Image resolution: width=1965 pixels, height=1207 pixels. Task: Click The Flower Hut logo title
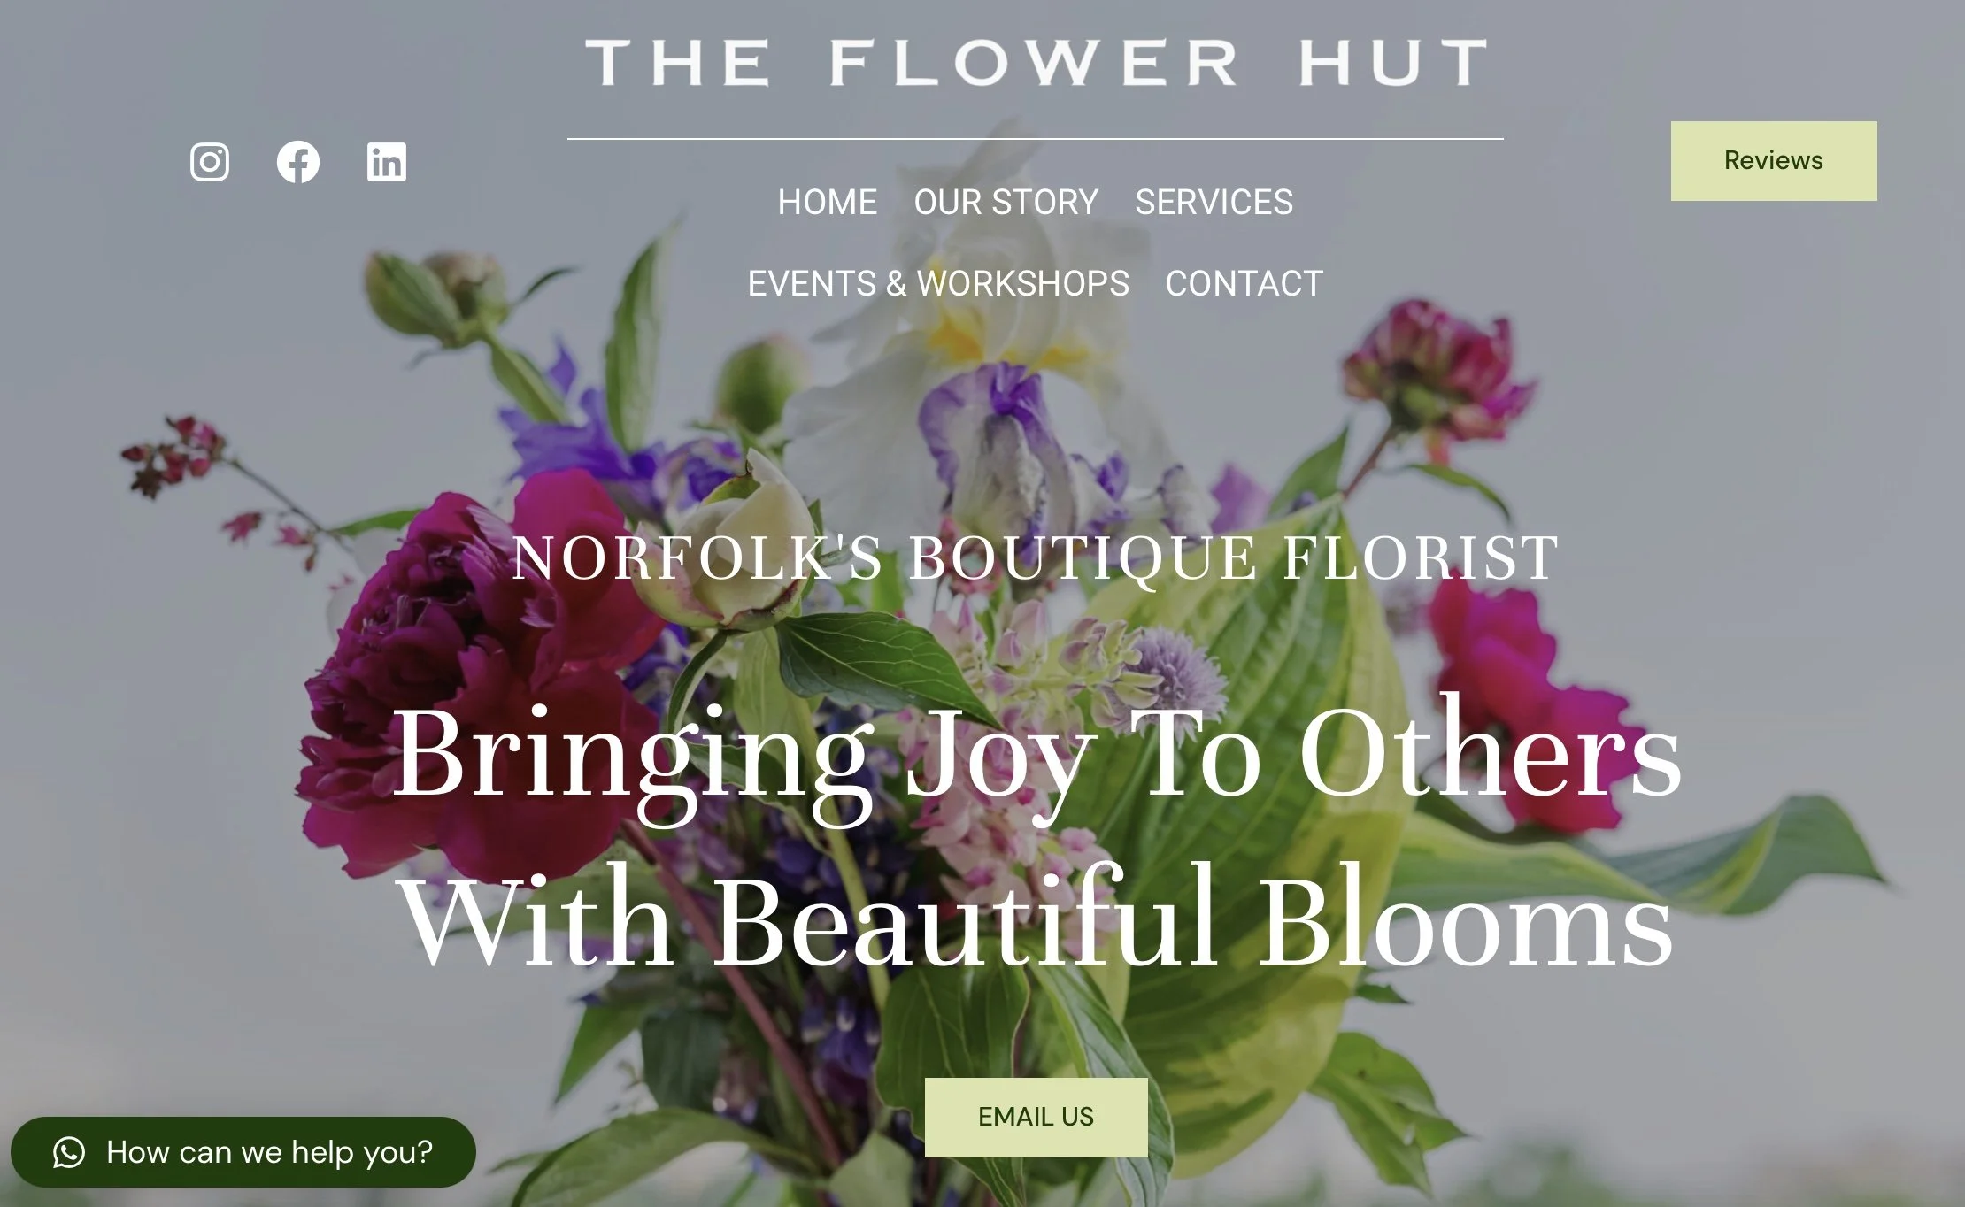click(1036, 62)
